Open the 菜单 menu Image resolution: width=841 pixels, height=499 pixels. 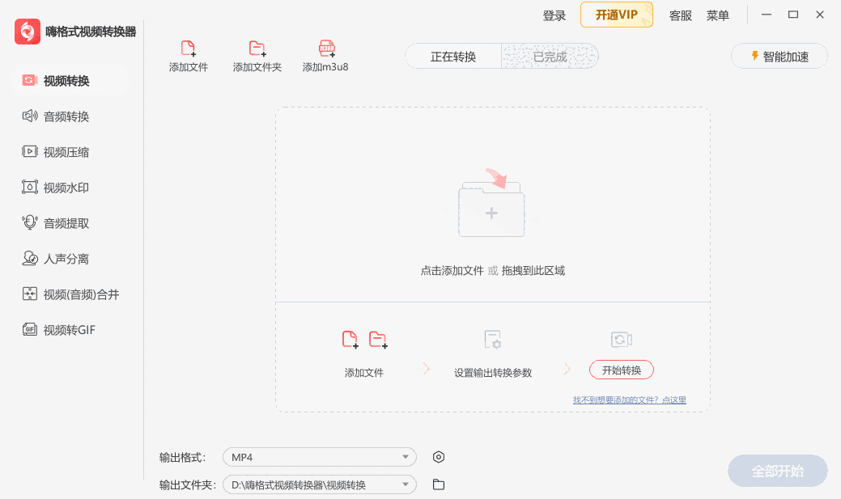tap(717, 15)
